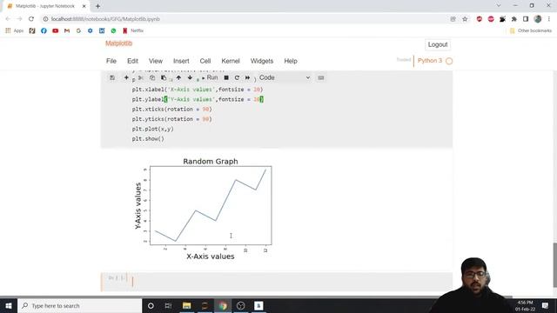Open the Cell menu
Image resolution: width=557 pixels, height=313 pixels.
tap(205, 61)
